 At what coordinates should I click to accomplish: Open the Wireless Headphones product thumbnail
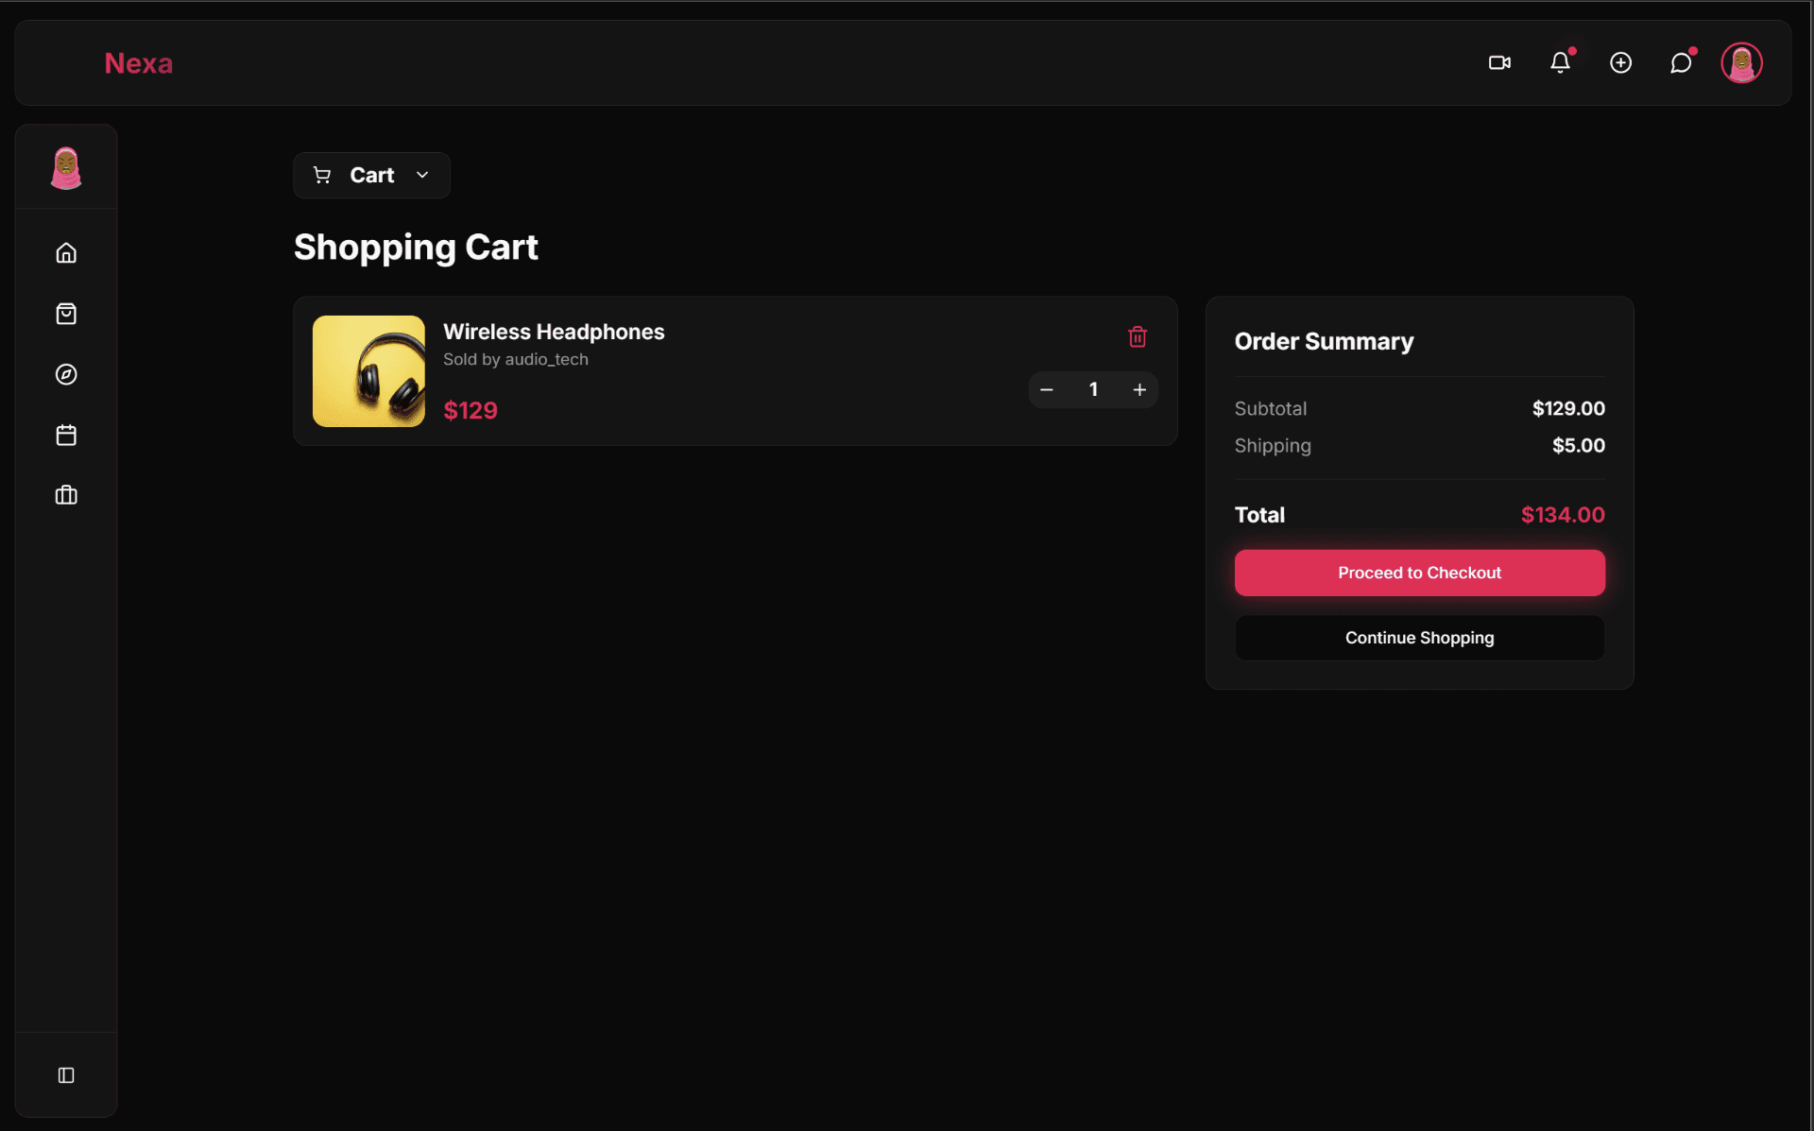pyautogui.click(x=368, y=371)
